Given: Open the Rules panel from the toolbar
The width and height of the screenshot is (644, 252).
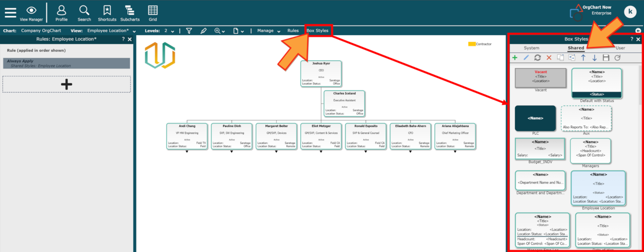Looking at the screenshot, I should pos(293,31).
